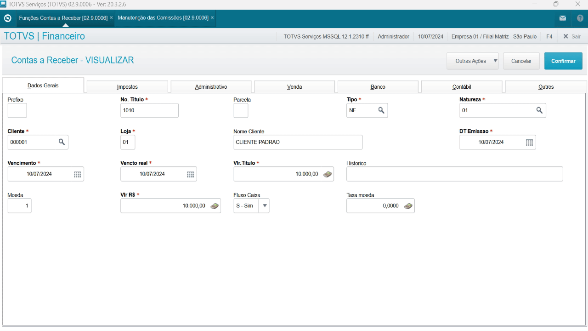588x331 pixels.
Task: Switch to the Impostos tab
Action: 127,87
